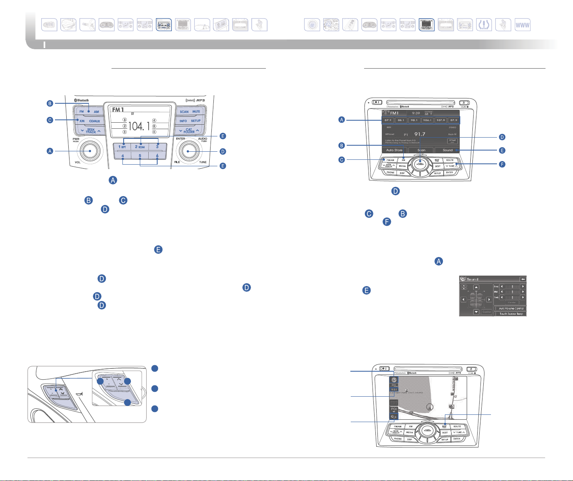Viewport: 573px width, 481px height.
Task: Open the tire pressure warning section icon
Action: pos(484,25)
